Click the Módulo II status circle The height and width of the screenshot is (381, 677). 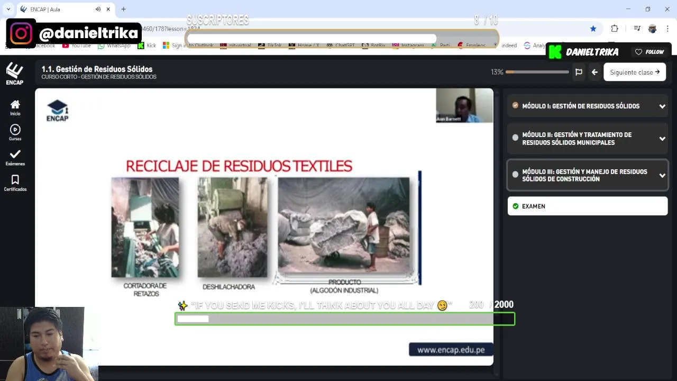[515, 138]
